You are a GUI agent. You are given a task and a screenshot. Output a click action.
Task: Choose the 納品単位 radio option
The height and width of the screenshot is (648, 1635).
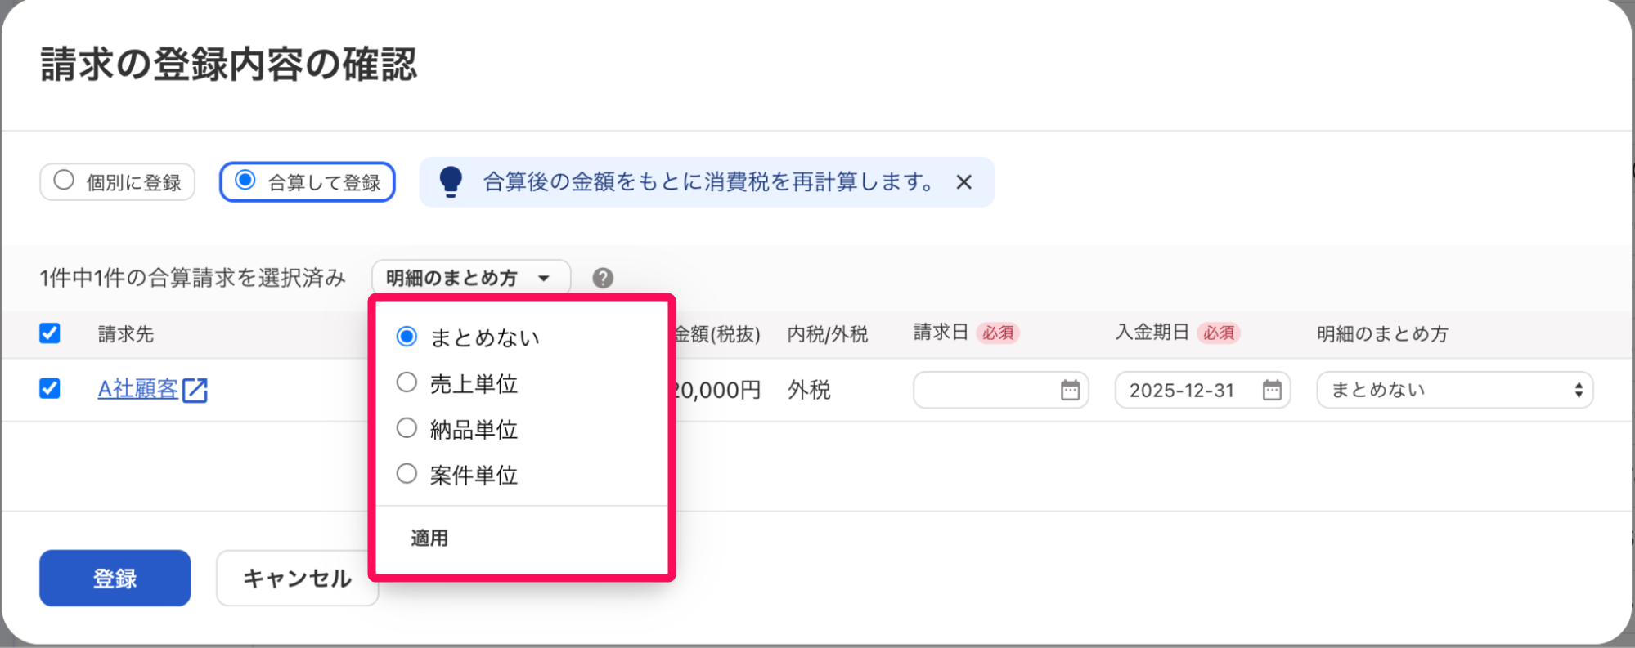pos(456,429)
